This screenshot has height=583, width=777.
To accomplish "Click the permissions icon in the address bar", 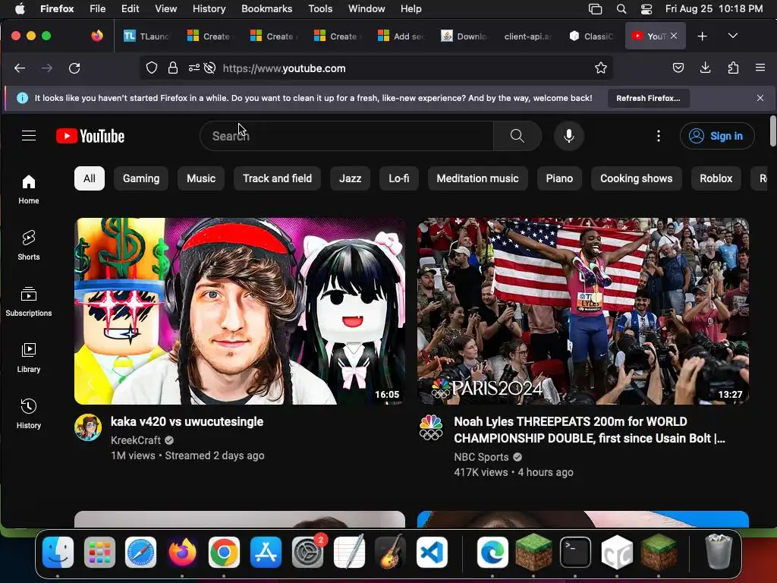I will [x=193, y=68].
